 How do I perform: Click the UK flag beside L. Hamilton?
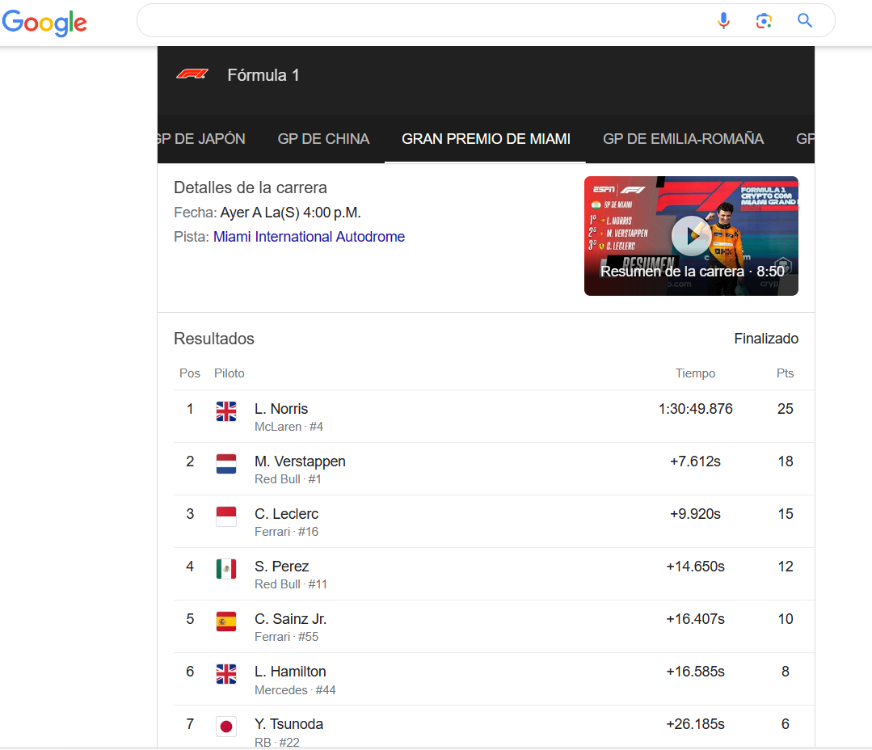[x=225, y=674]
